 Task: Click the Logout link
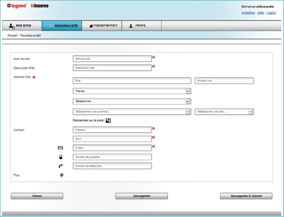[271, 13]
